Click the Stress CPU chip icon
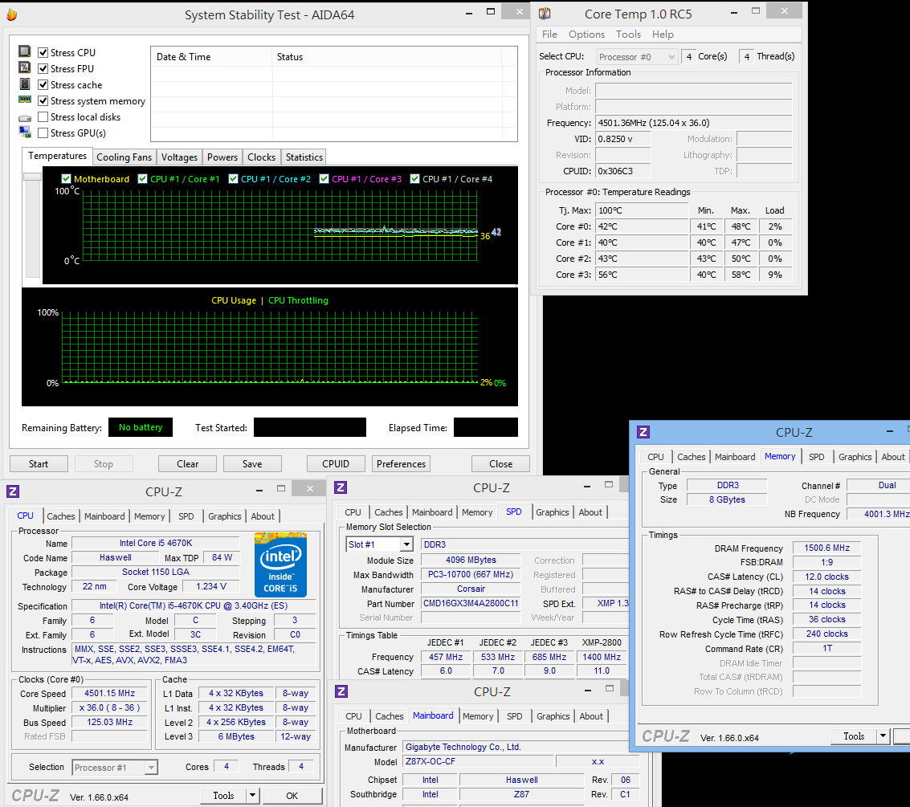The image size is (910, 807). (x=25, y=52)
